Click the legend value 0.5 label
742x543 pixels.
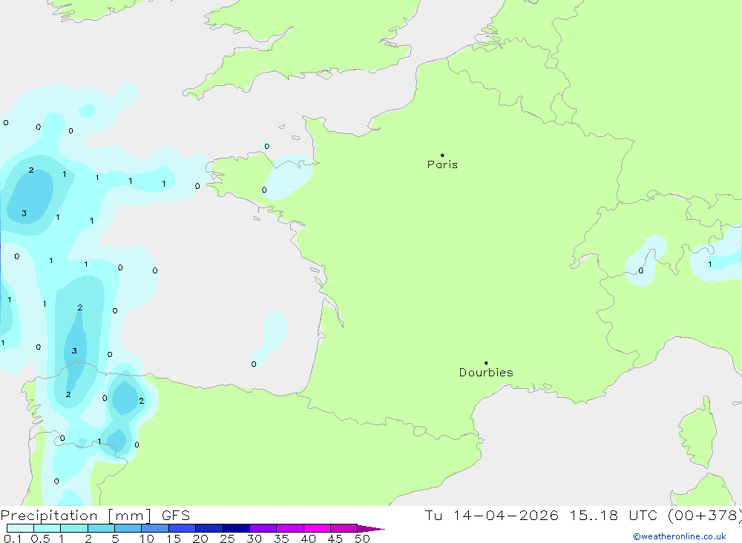point(40,539)
